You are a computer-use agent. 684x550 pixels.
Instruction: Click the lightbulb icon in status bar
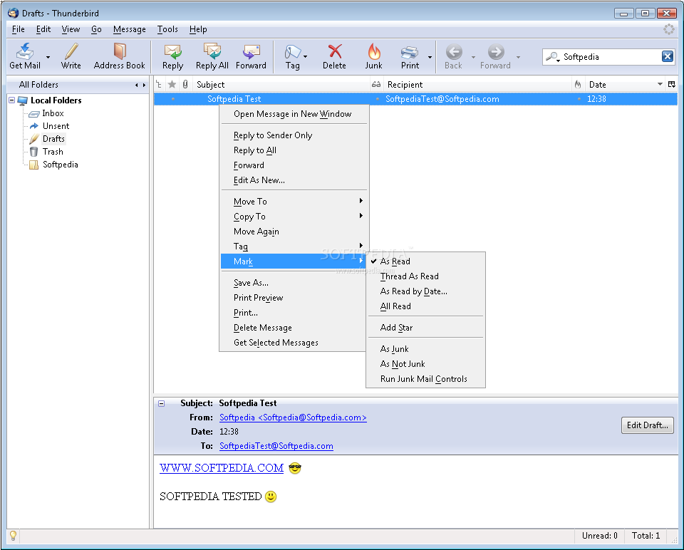click(x=13, y=535)
